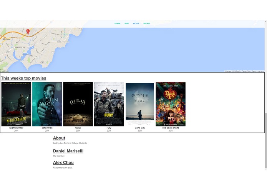Open the map Terms of Use link
Image resolution: width=267 pixels, height=190 pixels.
click(246, 71)
